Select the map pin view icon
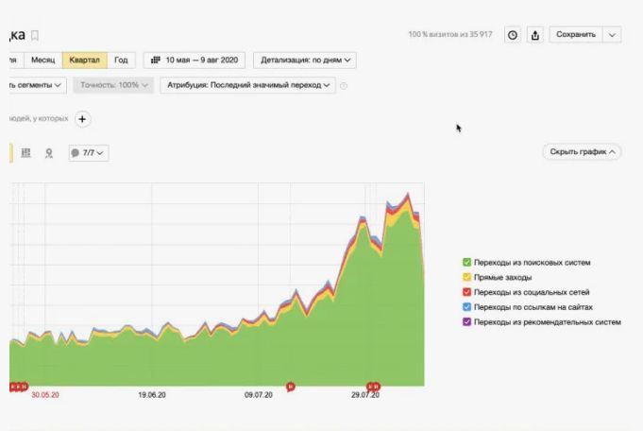Image resolution: width=643 pixels, height=431 pixels. pyautogui.click(x=49, y=152)
